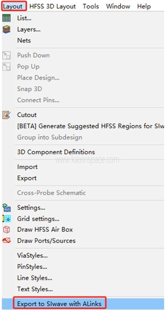Screen dimensions: 166x311
Task: Open the Layout menu
Action: 13,6
